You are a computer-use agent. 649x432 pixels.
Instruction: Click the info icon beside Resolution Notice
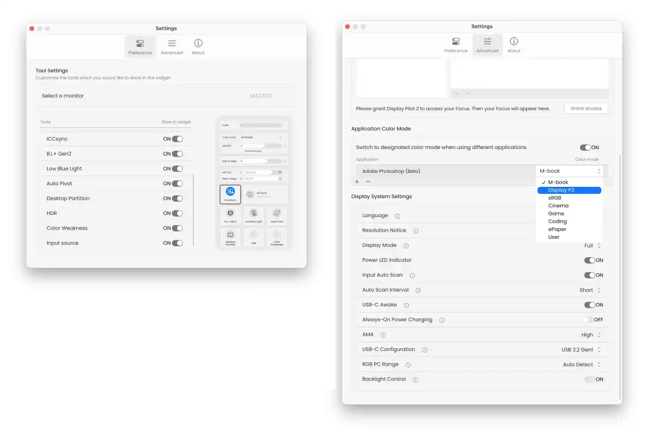(x=416, y=231)
